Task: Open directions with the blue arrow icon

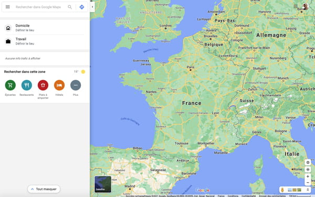Action: pos(82,7)
